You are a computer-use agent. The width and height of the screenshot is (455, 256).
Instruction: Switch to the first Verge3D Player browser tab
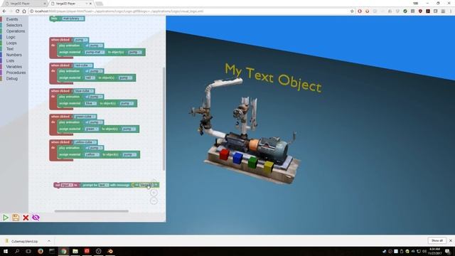tap(23, 4)
